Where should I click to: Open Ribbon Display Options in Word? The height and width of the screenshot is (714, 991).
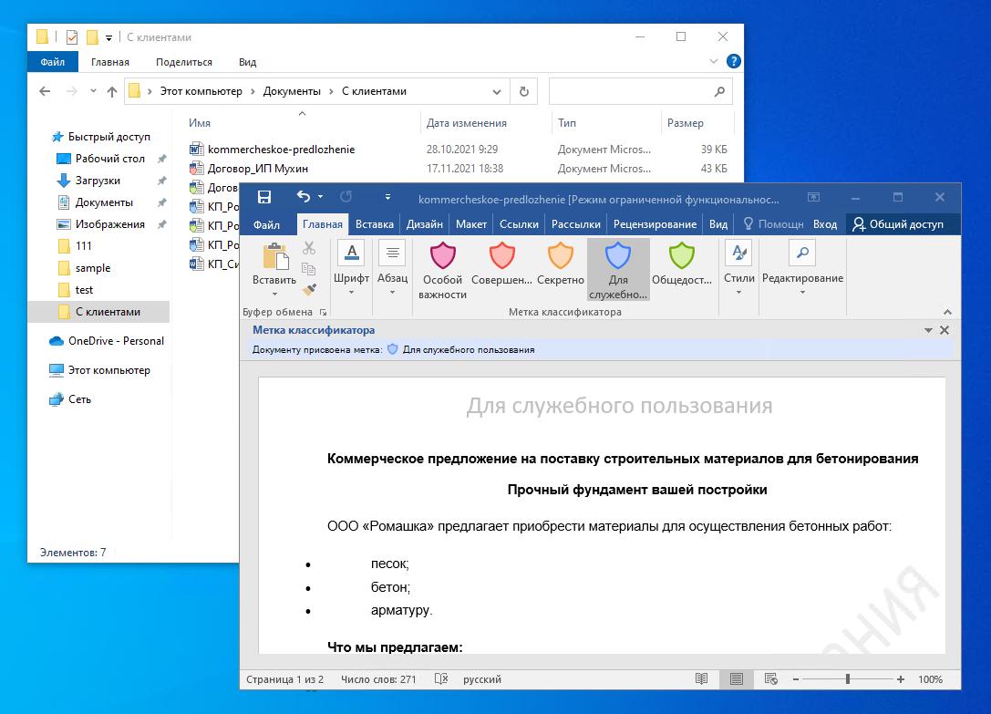click(814, 197)
